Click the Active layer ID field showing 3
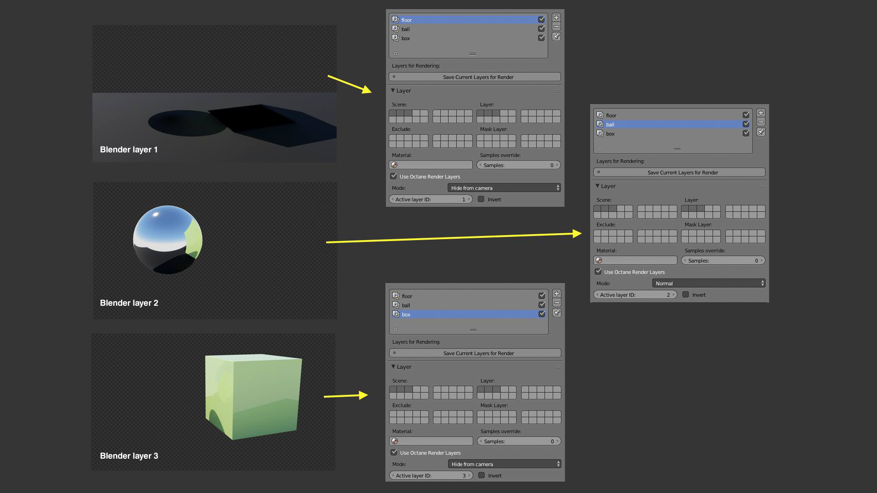The width and height of the screenshot is (877, 493). click(431, 476)
